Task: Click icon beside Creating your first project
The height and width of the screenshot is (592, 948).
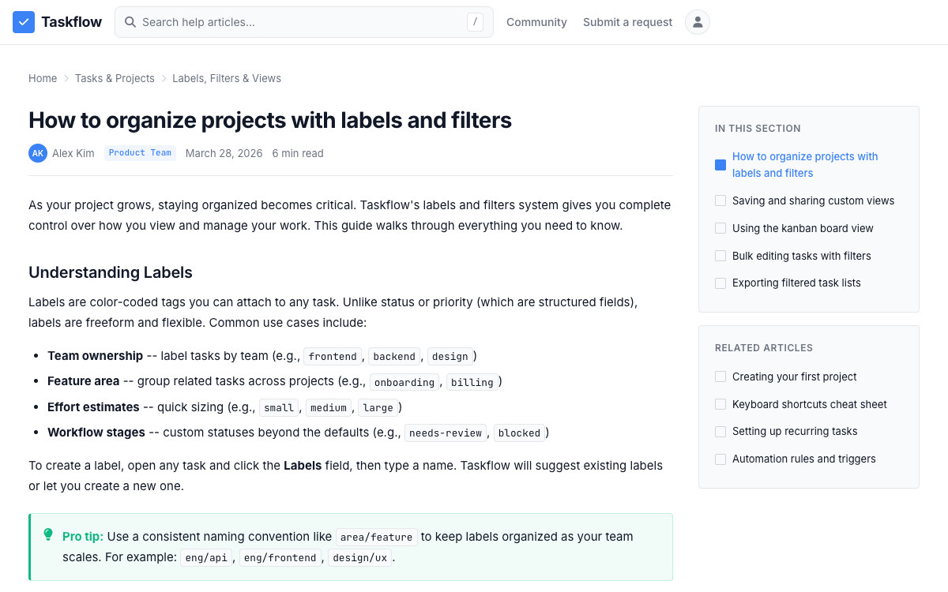Action: click(720, 377)
